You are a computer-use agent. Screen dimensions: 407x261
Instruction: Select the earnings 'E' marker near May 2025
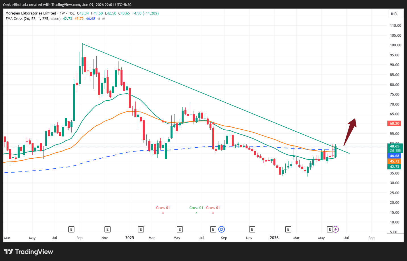(x=180, y=229)
